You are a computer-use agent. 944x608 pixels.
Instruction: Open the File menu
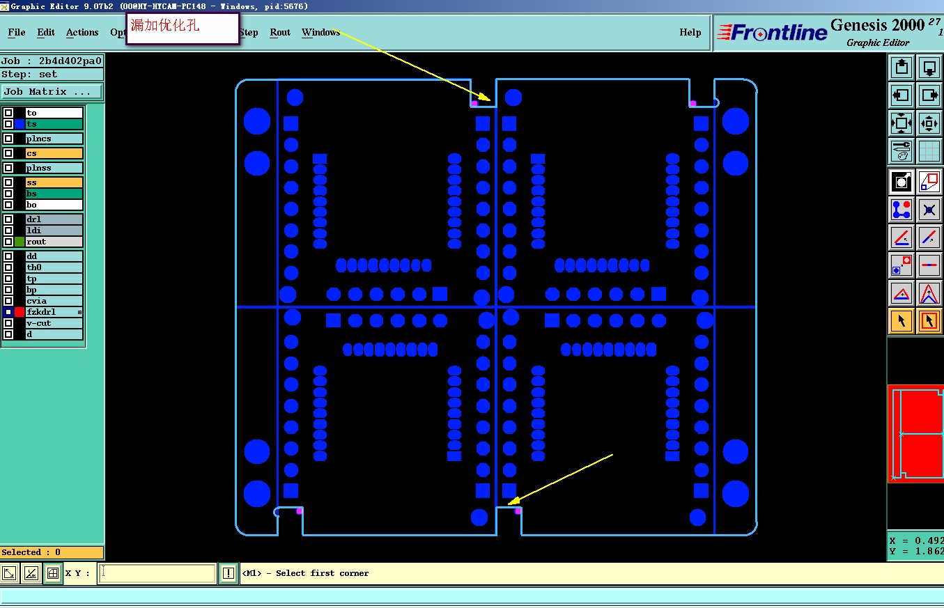pos(17,33)
